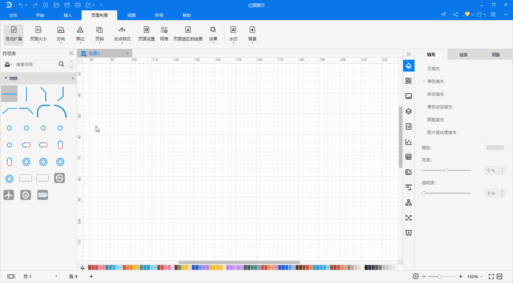This screenshot has height=283, width=513.
Task: Add a new page with plus button
Action: point(91,276)
